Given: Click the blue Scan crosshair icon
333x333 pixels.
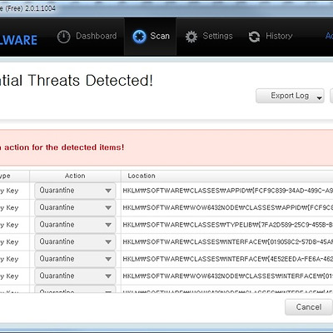Looking at the screenshot, I should click(139, 37).
